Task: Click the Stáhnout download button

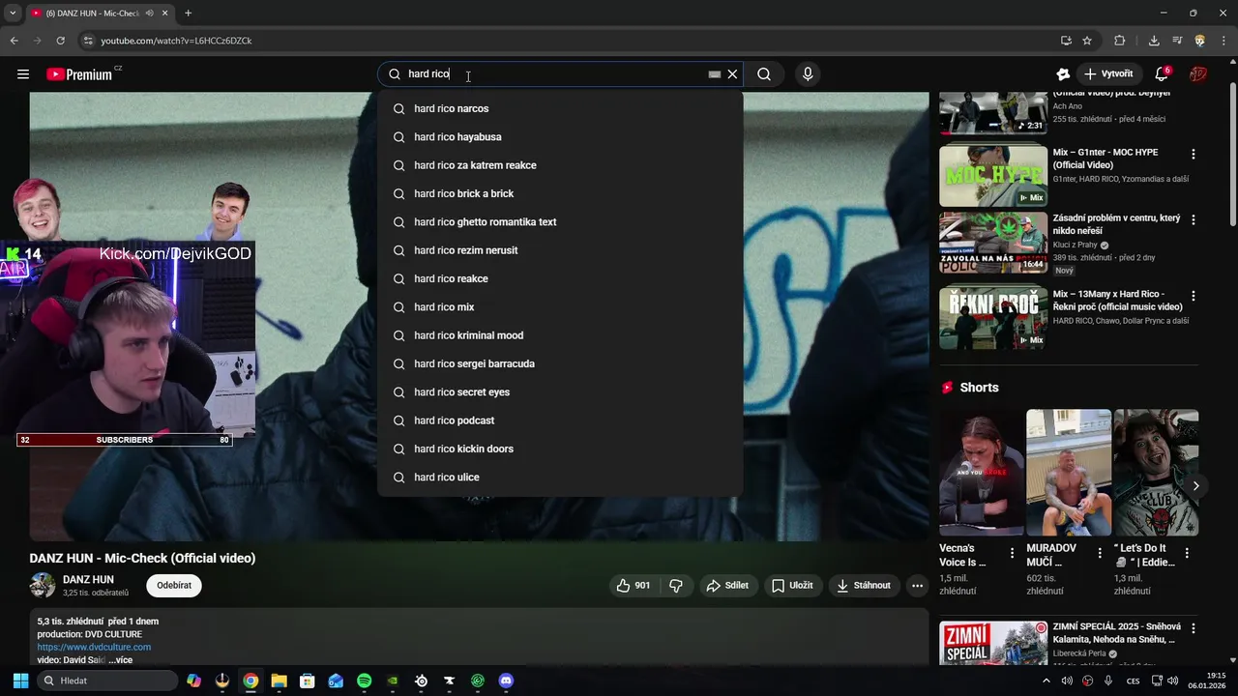Action: click(864, 586)
